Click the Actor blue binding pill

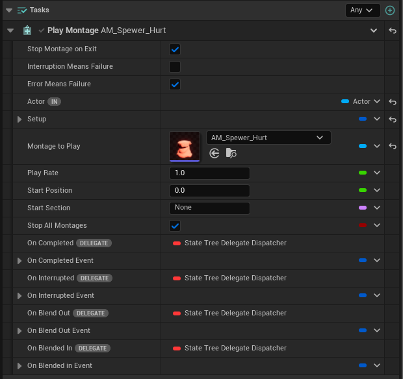(345, 101)
